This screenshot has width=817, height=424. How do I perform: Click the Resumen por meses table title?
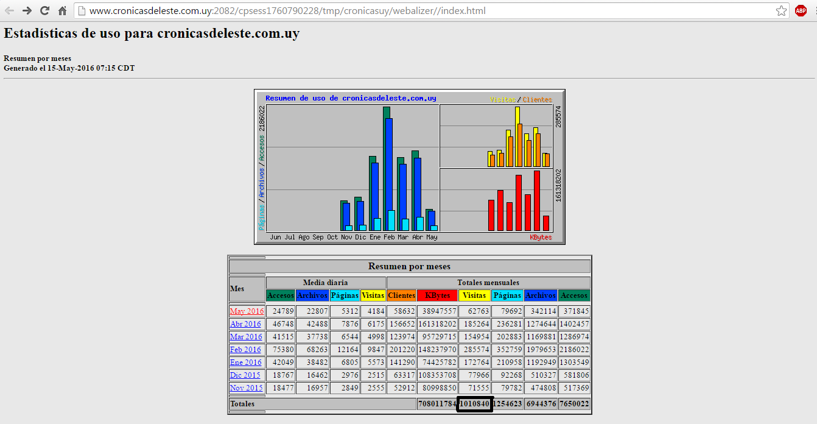pos(409,266)
